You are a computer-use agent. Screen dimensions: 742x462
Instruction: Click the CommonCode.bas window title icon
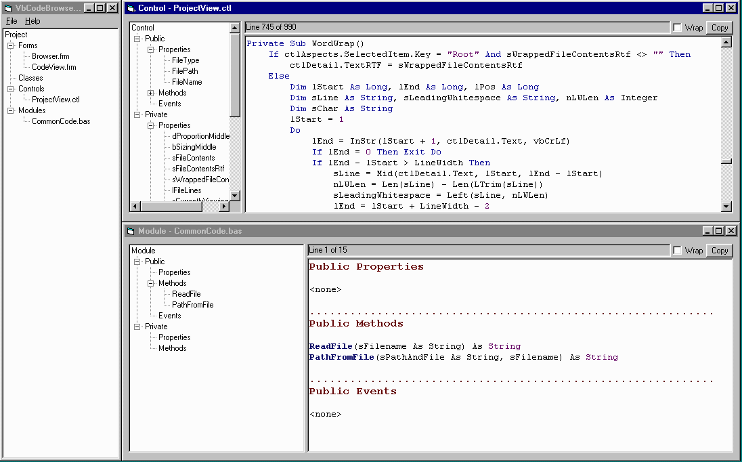click(131, 231)
